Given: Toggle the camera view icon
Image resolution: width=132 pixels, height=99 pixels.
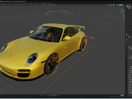Looking at the screenshot, I should [x=123, y=19].
